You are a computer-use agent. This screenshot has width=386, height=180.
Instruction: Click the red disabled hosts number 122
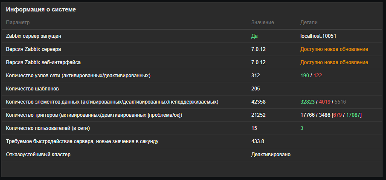(x=318, y=76)
